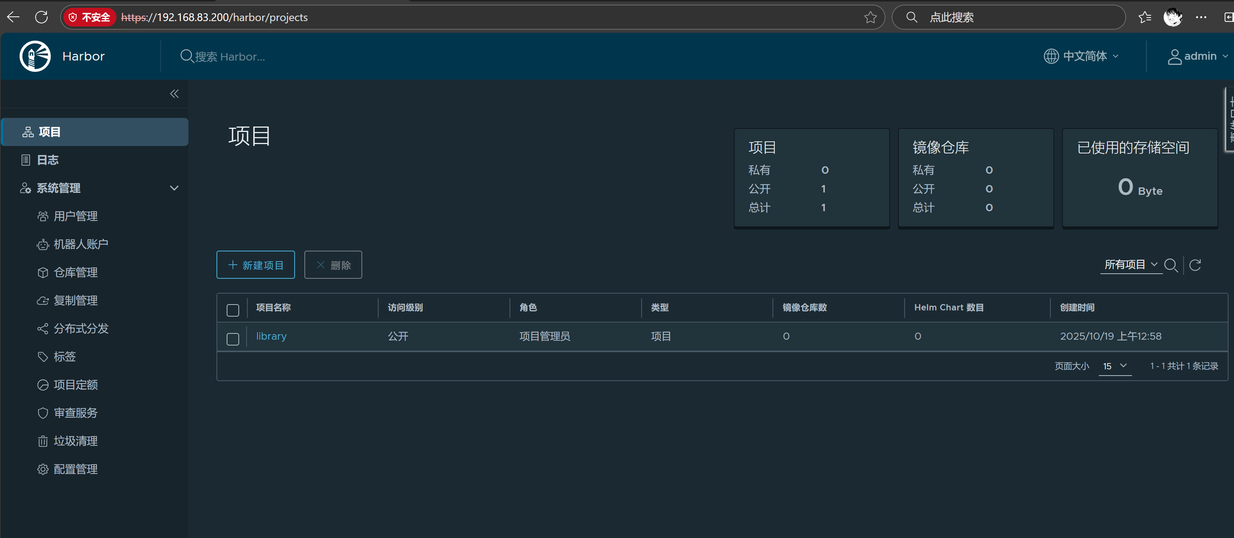Open the 日志 menu item

click(x=47, y=160)
